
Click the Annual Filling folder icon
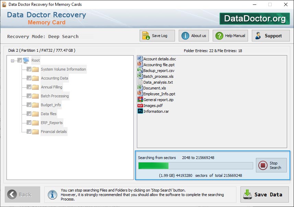point(35,87)
